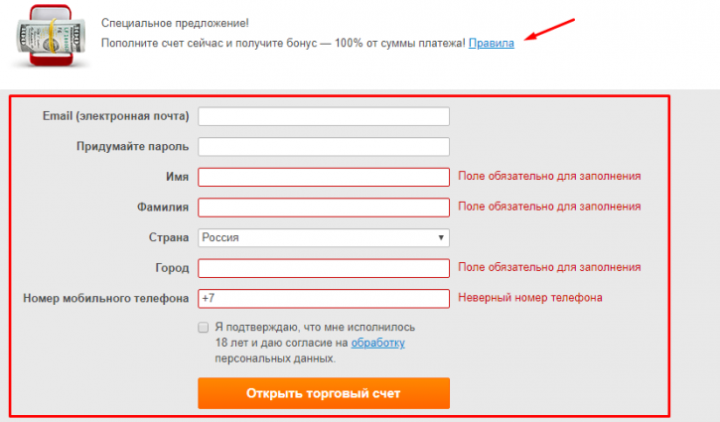Click the Неверный номер телефона error message
Screen dimensions: 720x422
click(x=530, y=298)
